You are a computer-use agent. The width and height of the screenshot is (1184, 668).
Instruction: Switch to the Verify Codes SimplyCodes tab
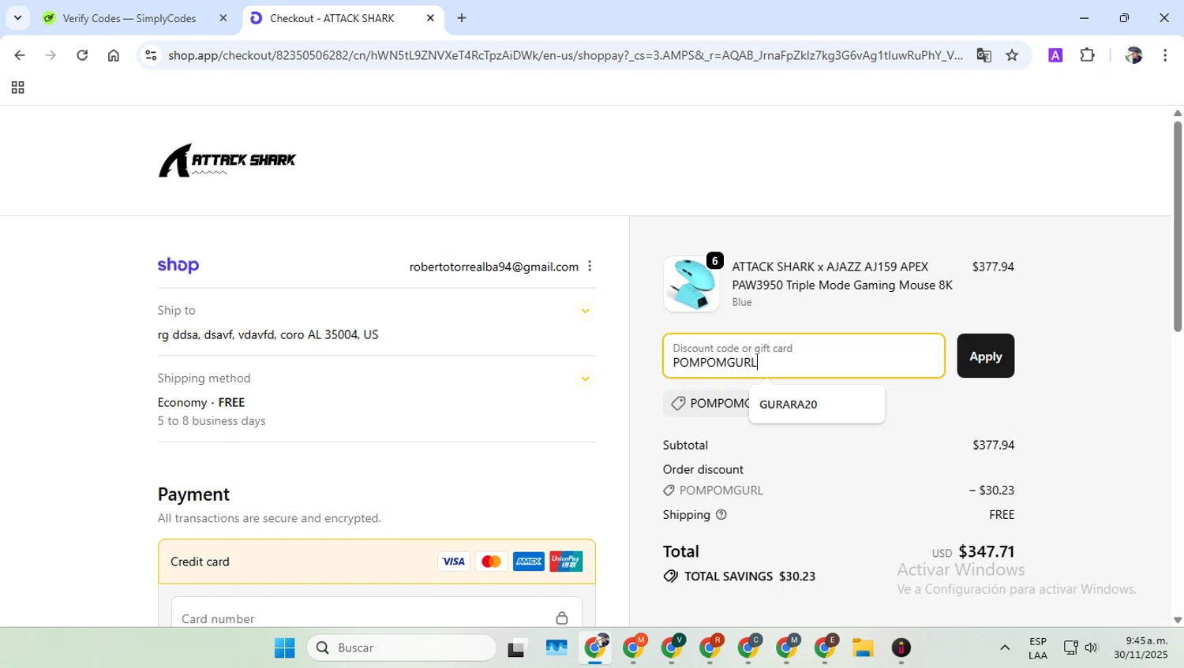click(130, 18)
